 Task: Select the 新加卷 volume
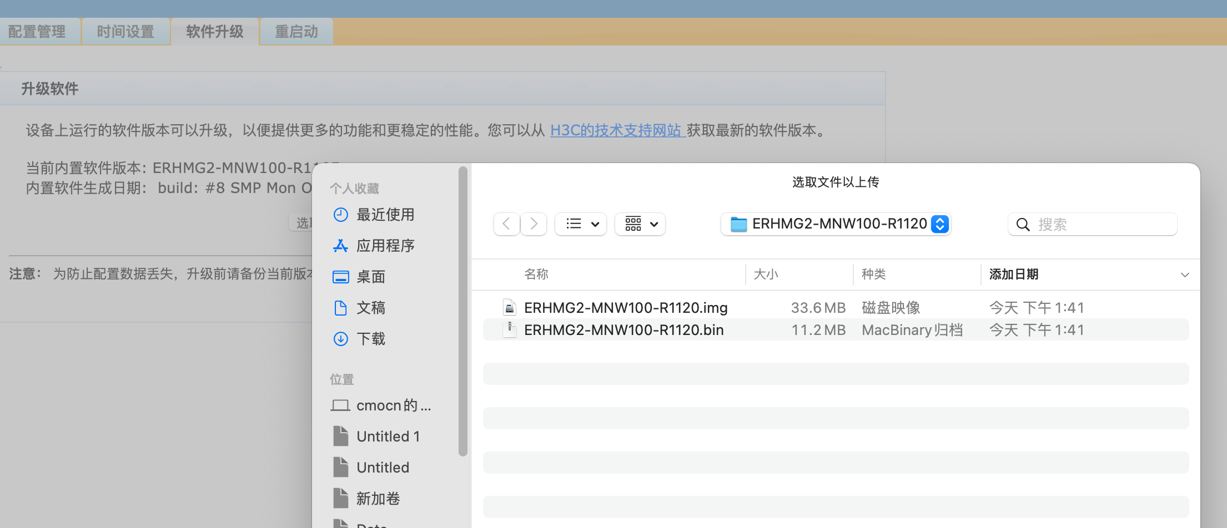click(378, 499)
